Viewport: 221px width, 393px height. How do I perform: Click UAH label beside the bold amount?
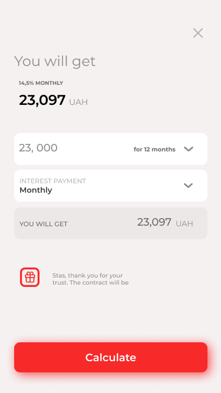point(78,103)
